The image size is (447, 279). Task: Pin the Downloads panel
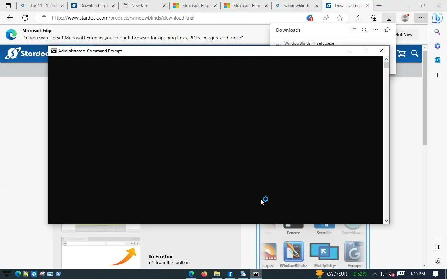(x=387, y=30)
